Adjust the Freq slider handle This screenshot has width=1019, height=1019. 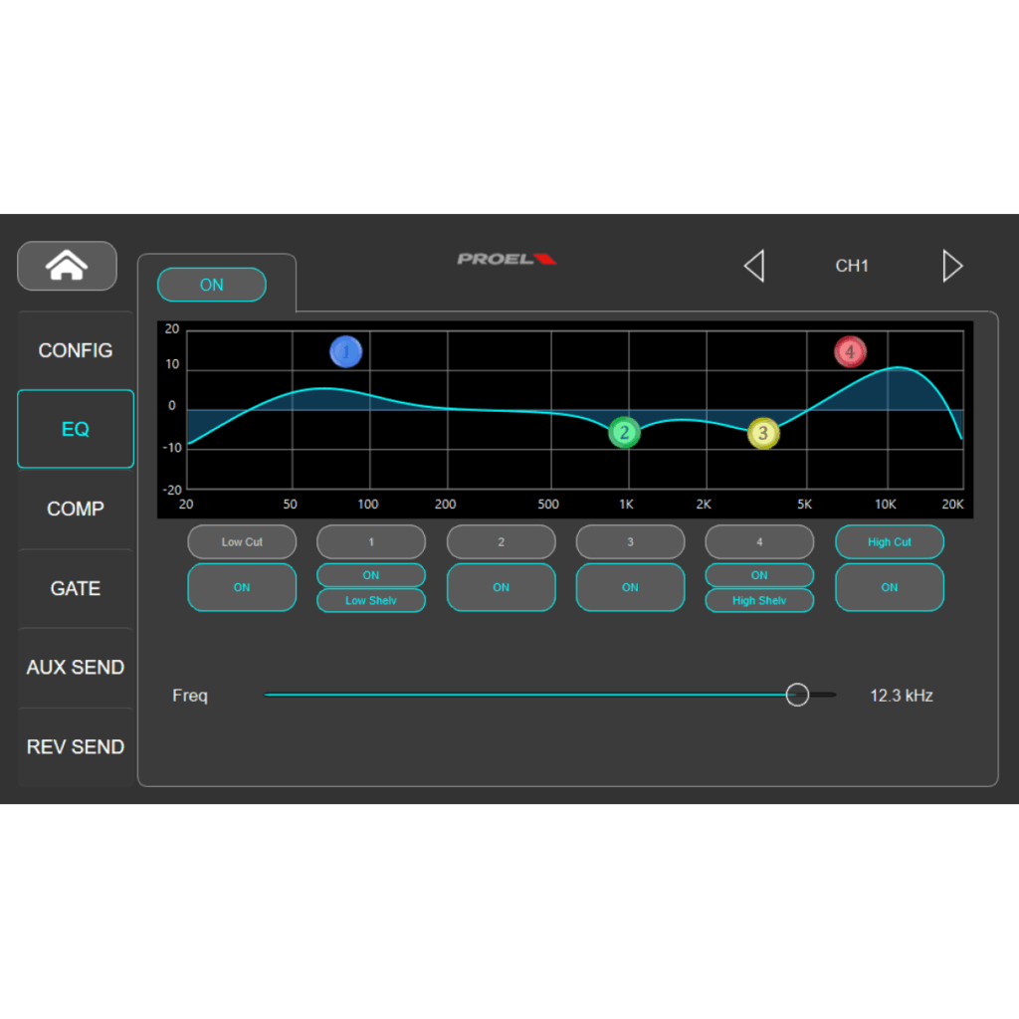pos(796,695)
